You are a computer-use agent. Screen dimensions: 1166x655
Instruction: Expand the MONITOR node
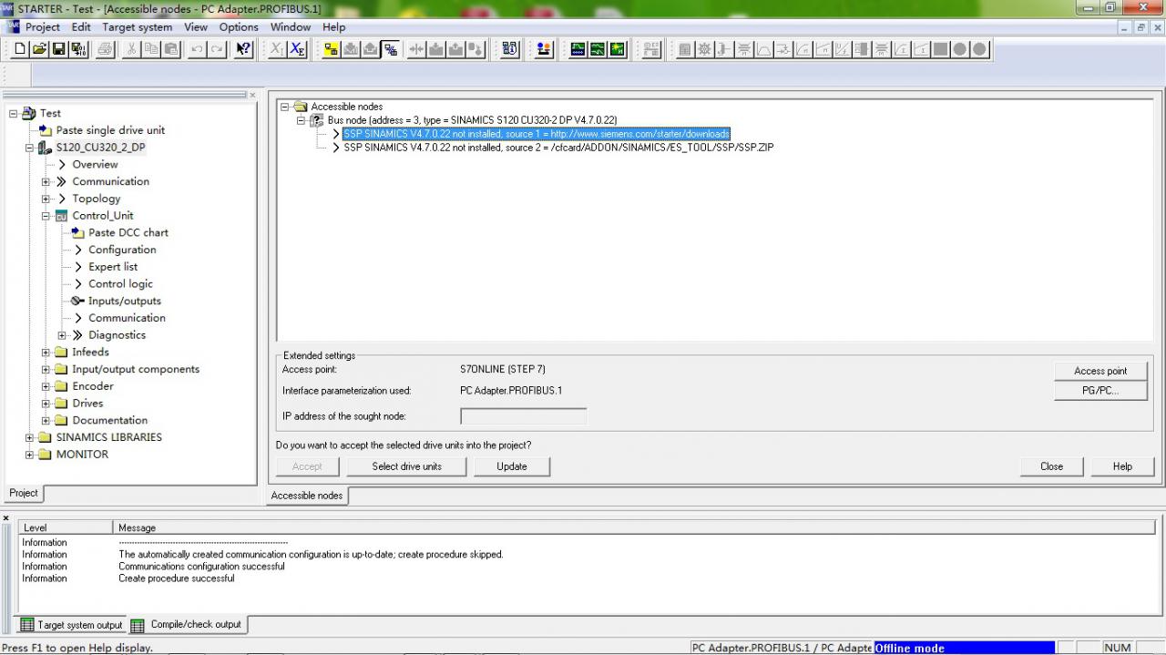click(30, 455)
